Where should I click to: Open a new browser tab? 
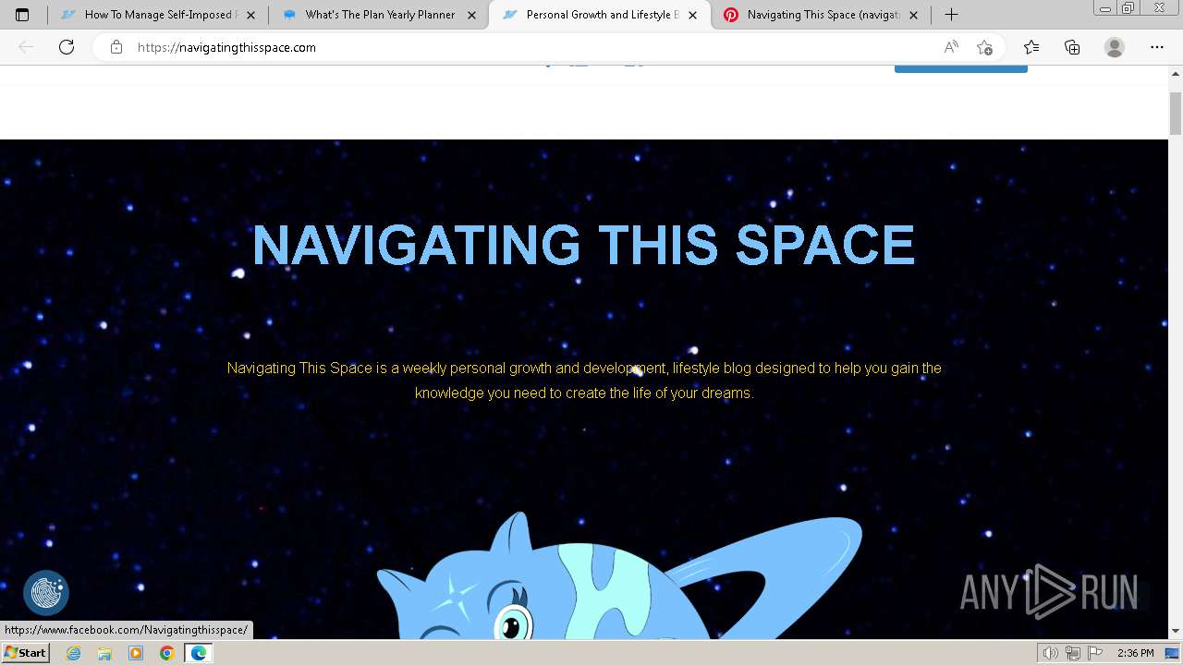tap(951, 15)
